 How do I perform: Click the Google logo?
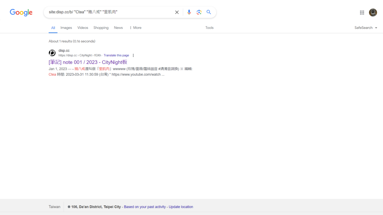[x=21, y=12]
